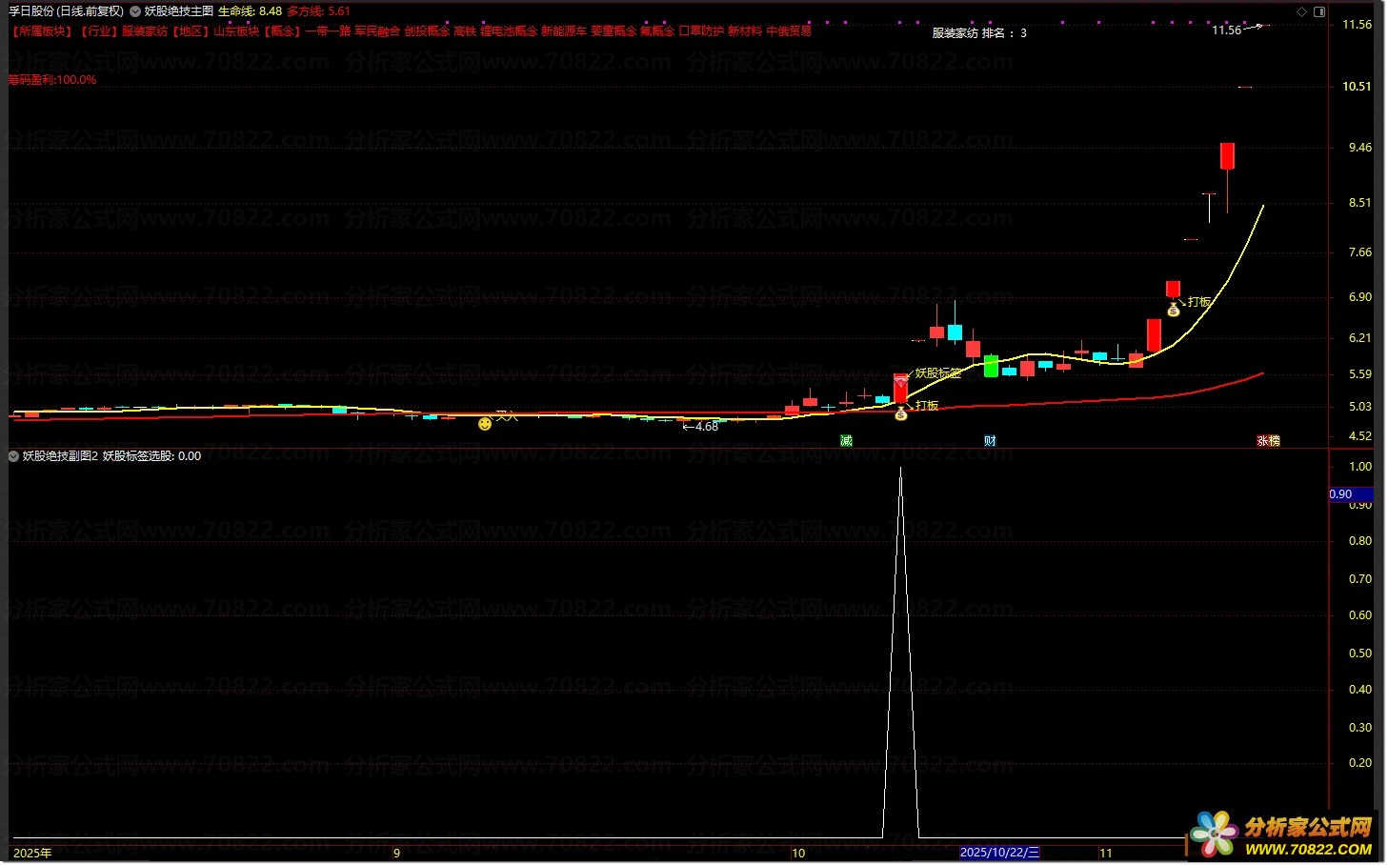Open the main chart indicator dropdown chevron icon
1388x865 pixels.
coord(134,11)
